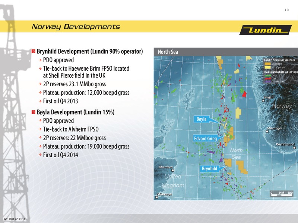Click the slide number 18
Screen dimensions: 298x223
click(286, 10)
